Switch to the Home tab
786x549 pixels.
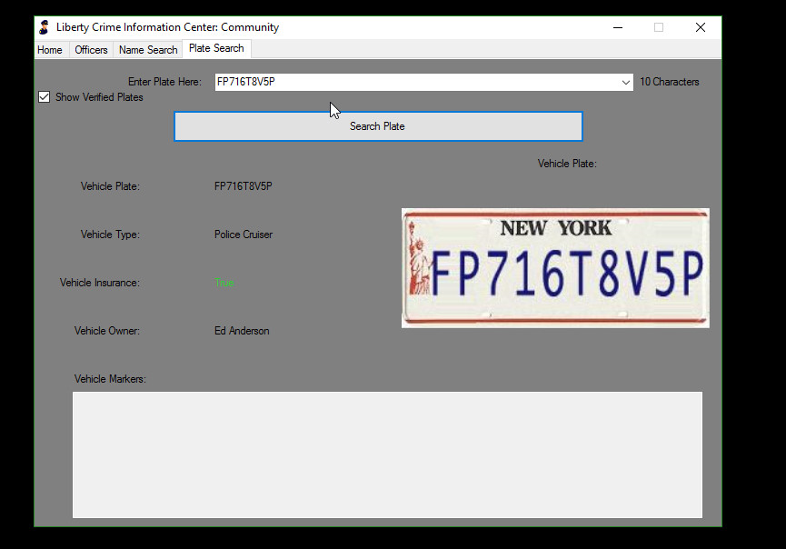[x=50, y=50]
